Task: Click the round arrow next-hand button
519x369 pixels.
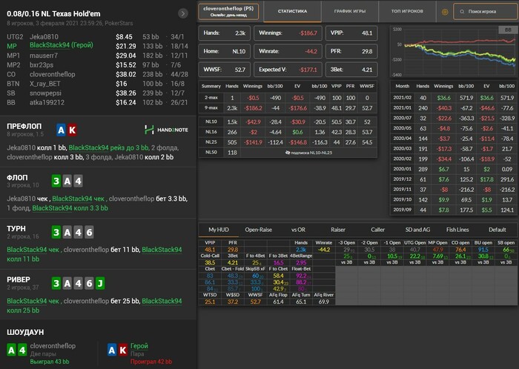Action: [182, 13]
